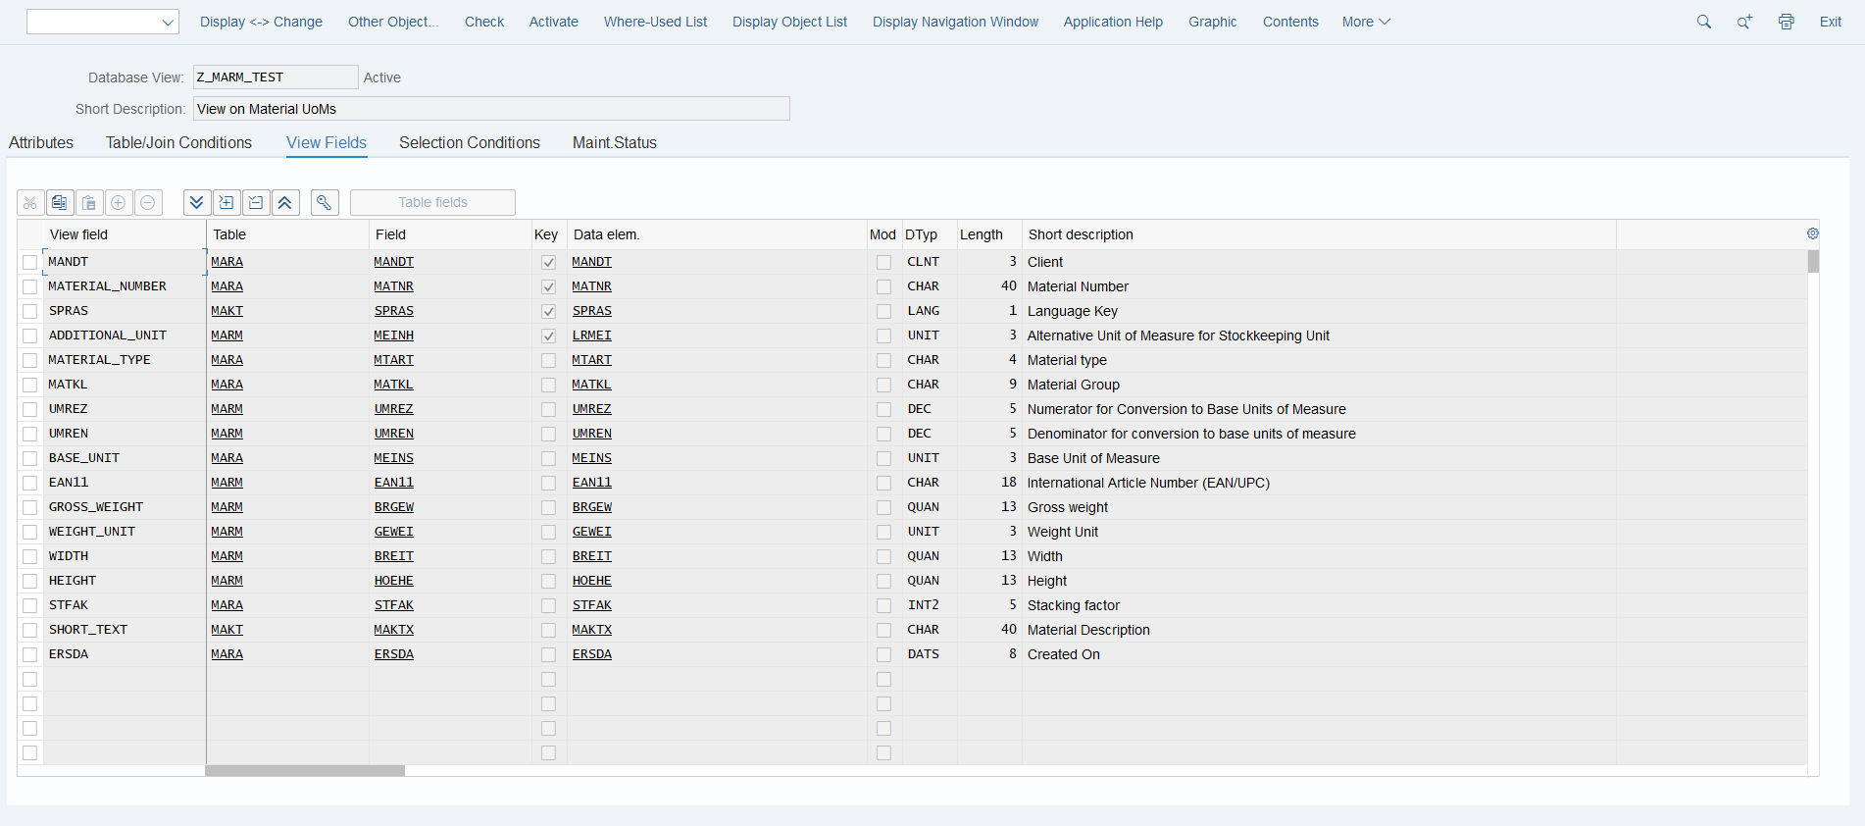1865x826 pixels.
Task: Select the row checkbox for SPRAS
Action: (29, 311)
